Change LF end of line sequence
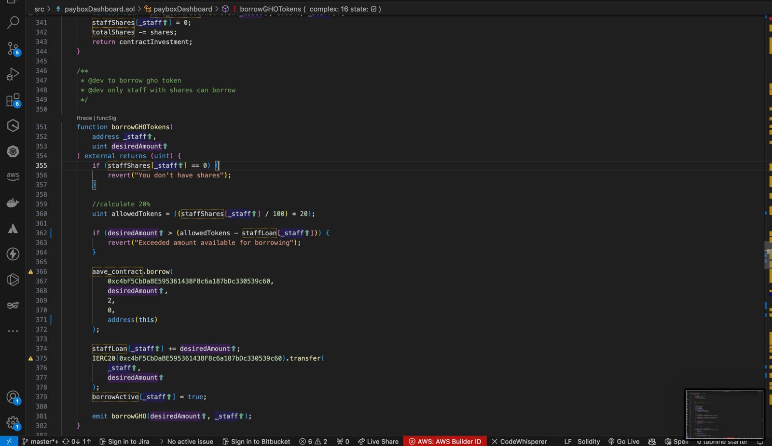 click(x=568, y=441)
